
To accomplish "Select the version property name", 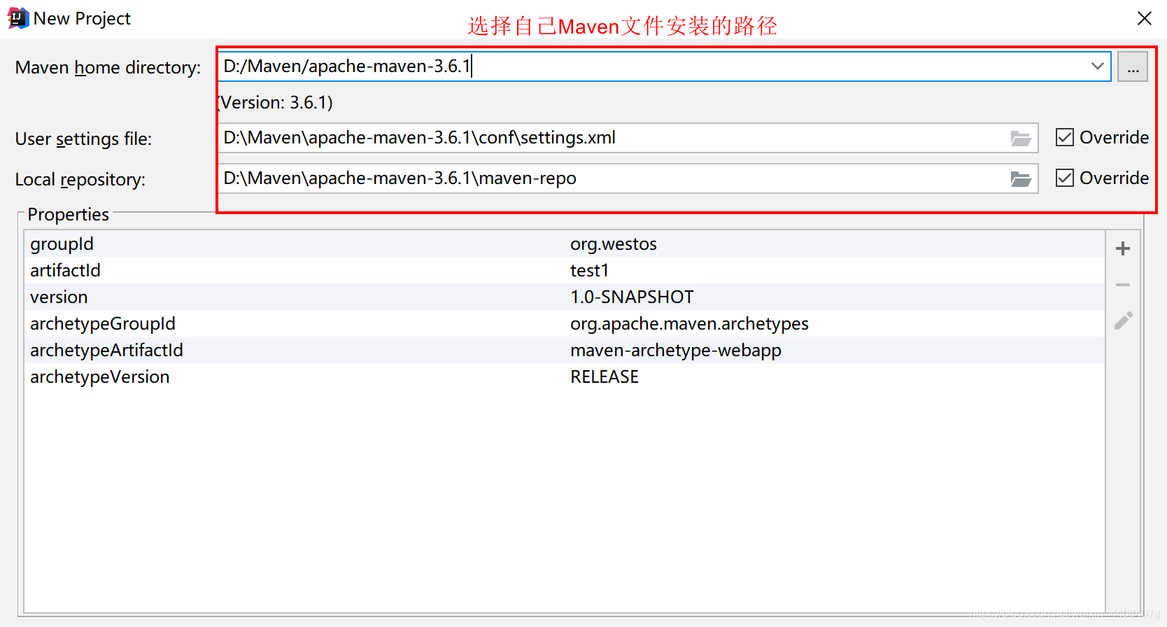I will 59,297.
